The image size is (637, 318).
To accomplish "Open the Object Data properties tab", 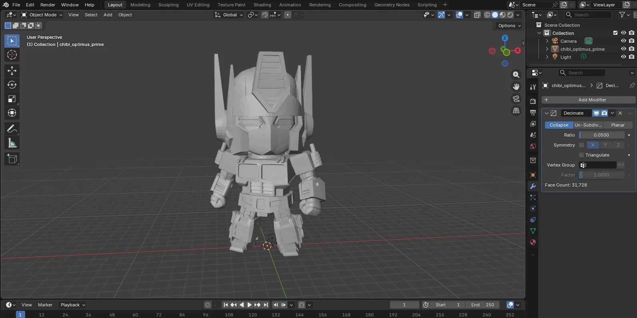I will point(533,231).
